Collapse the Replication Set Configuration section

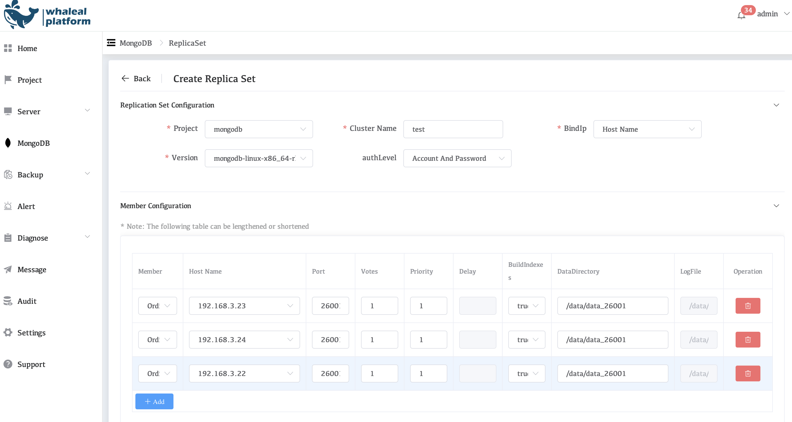(776, 105)
